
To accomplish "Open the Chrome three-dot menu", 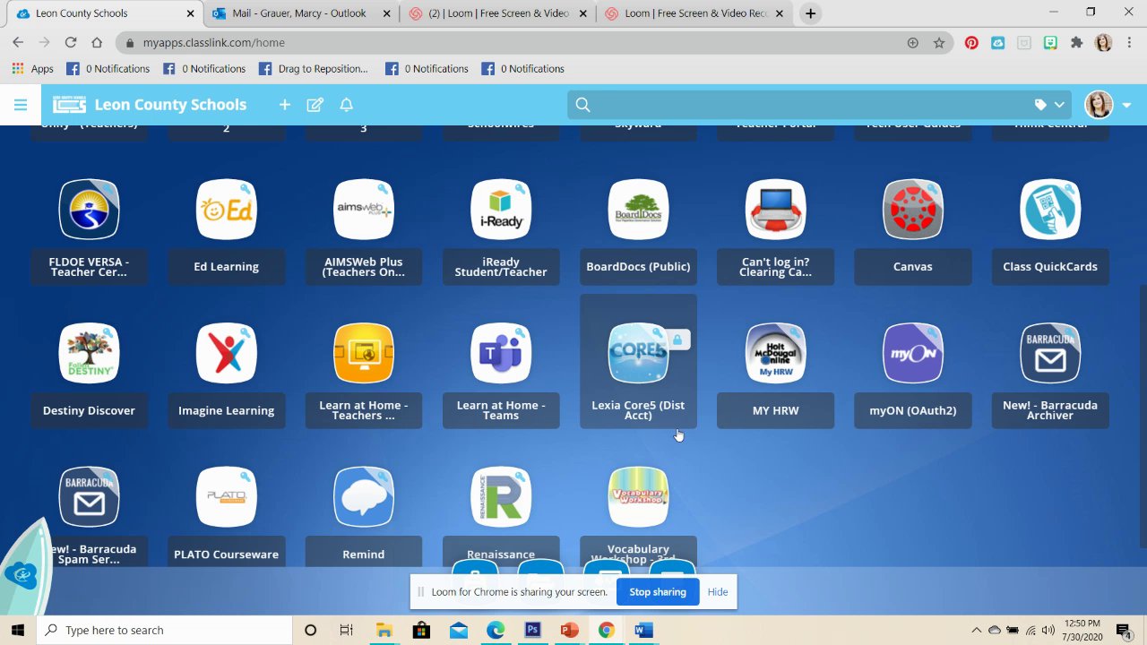I will 1129,42.
